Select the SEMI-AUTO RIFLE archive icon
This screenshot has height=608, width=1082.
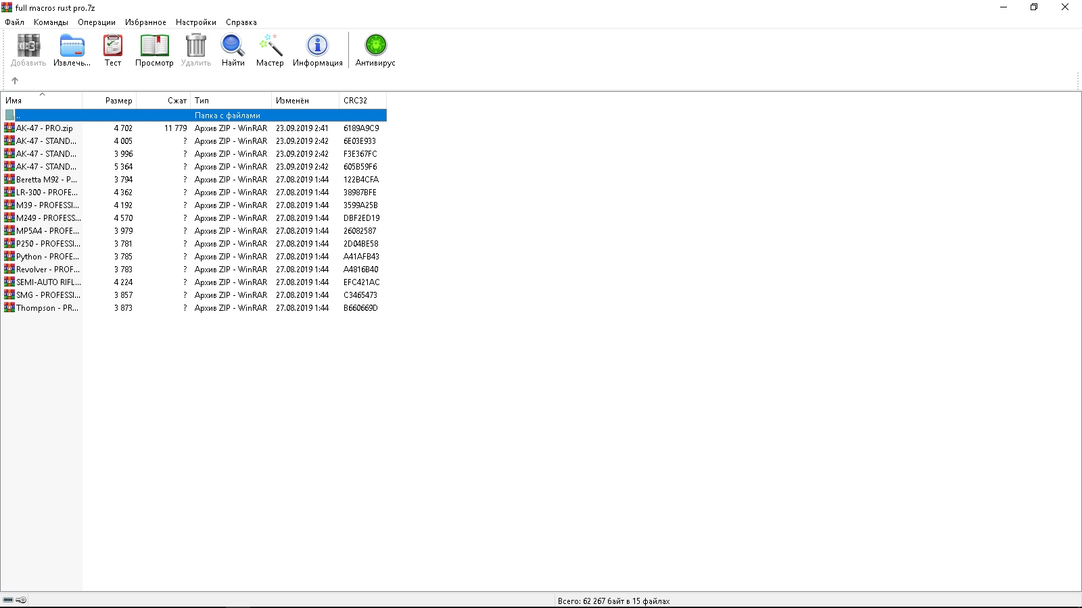9,282
